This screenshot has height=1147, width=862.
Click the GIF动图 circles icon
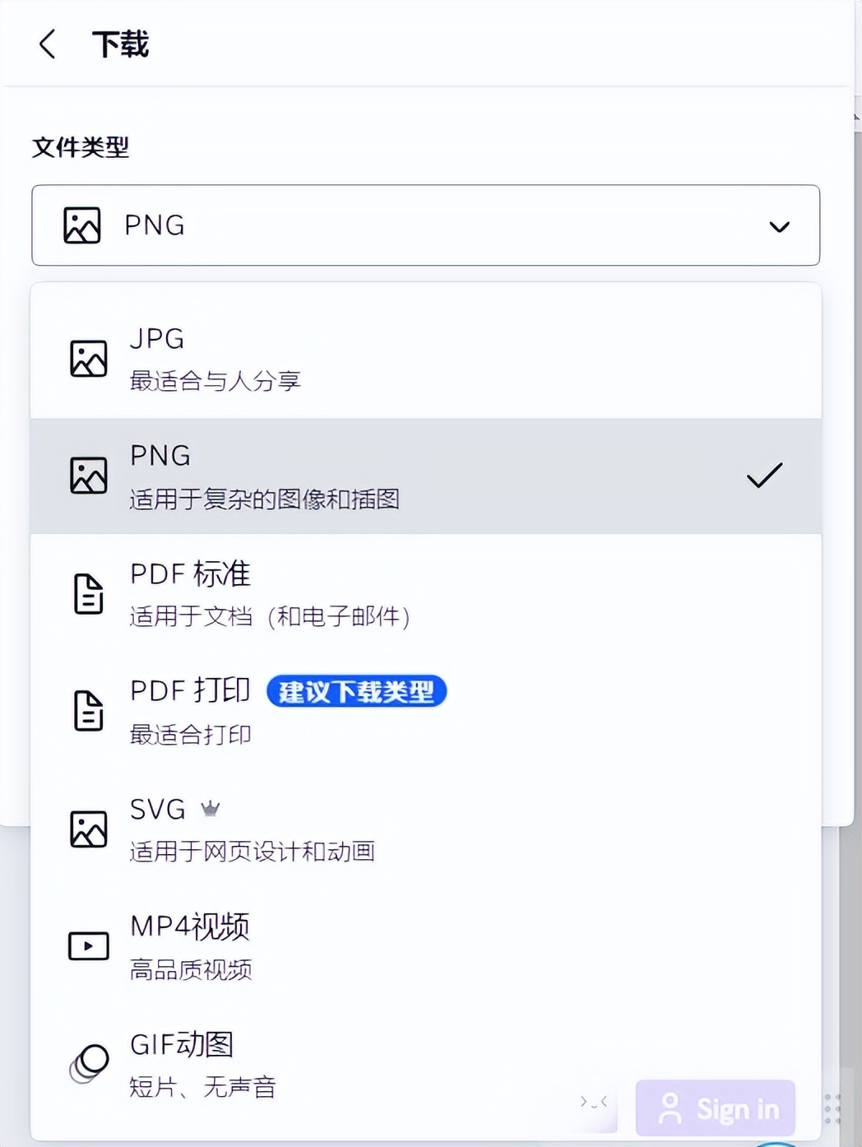coord(87,1062)
